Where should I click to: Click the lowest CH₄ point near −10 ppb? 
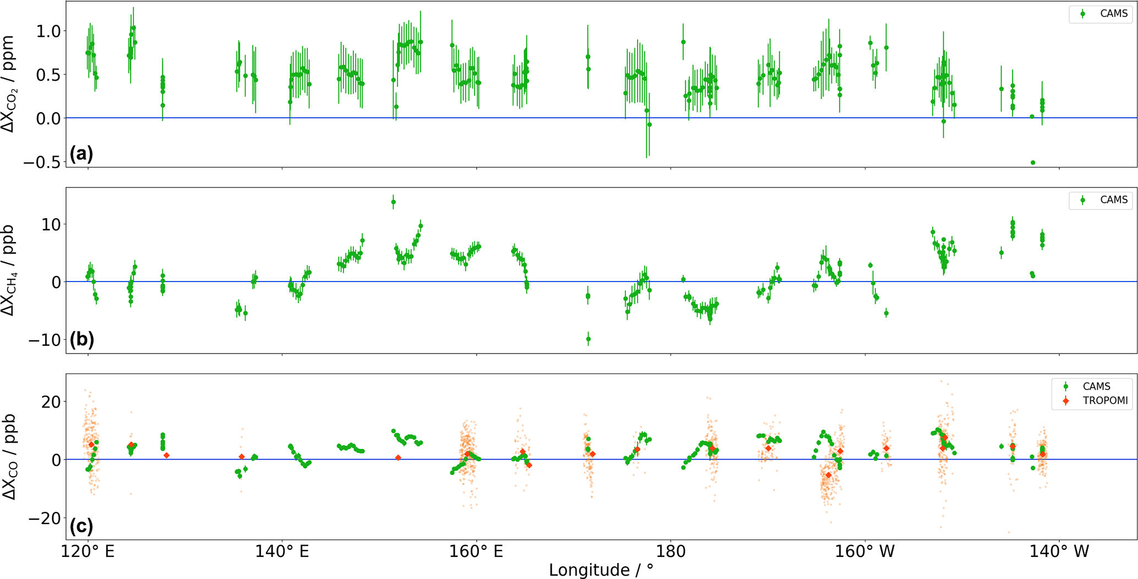pos(588,339)
